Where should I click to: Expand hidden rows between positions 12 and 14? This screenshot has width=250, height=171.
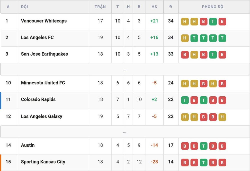[125, 132]
